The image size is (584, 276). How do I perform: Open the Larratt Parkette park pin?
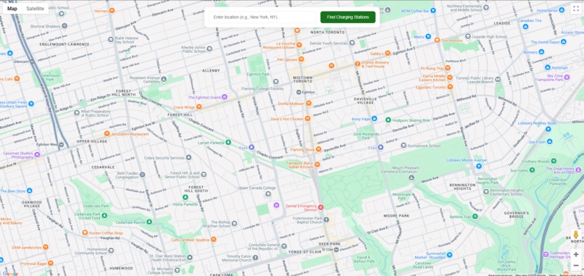coord(228,142)
